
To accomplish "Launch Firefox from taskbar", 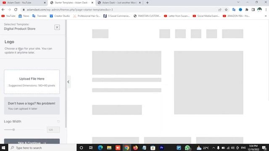I will point(135,148).
